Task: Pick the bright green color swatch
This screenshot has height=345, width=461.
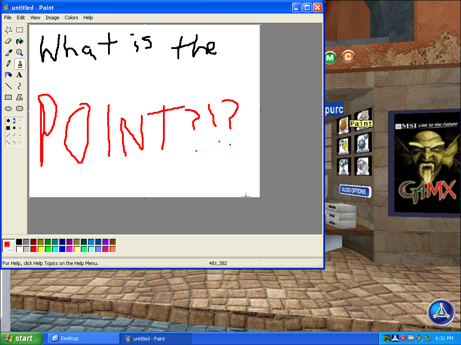Action: tap(48, 249)
